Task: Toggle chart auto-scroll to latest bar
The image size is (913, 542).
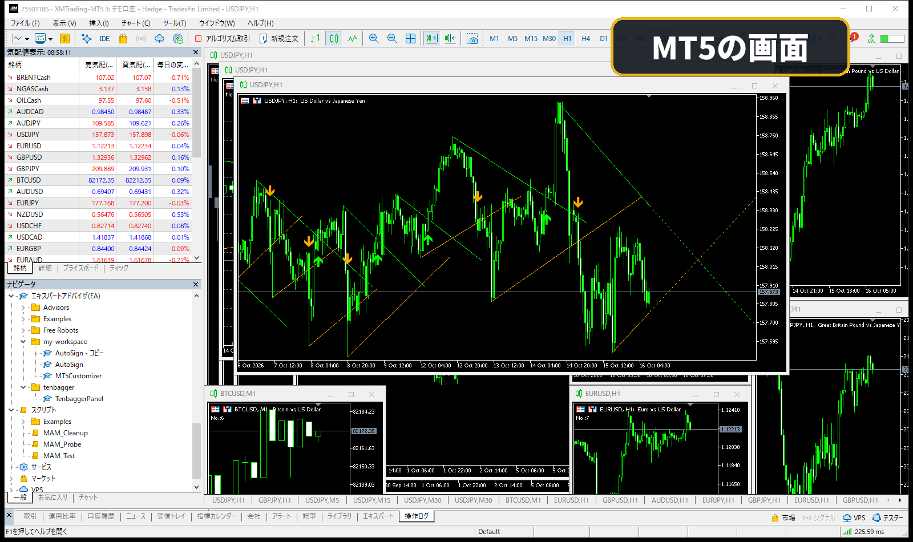Action: click(431, 38)
